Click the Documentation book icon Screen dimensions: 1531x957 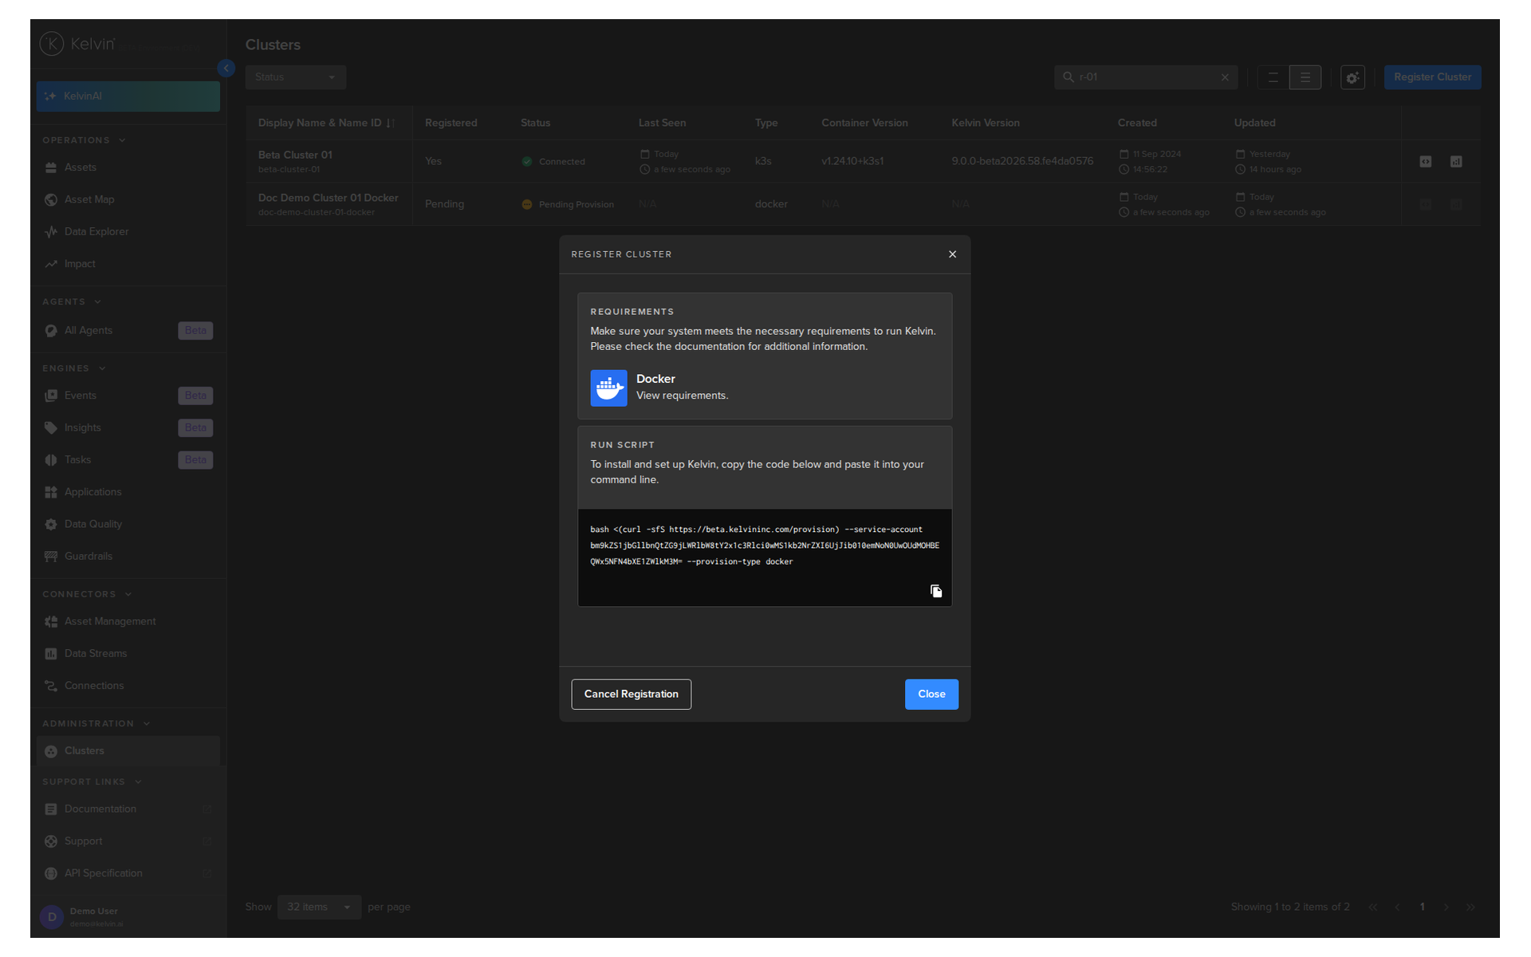coord(51,809)
